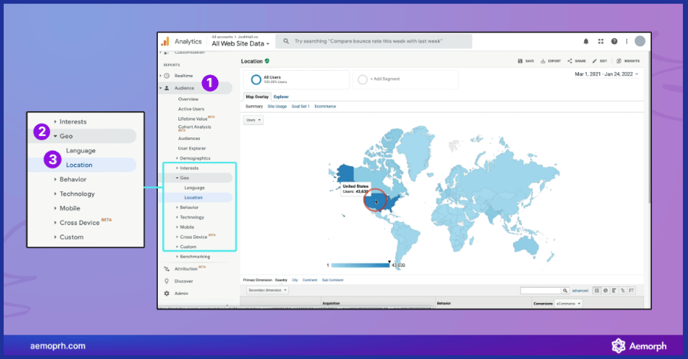Viewport: 688px width, 359px height.
Task: Open the Google apps grid icon
Action: tap(601, 41)
